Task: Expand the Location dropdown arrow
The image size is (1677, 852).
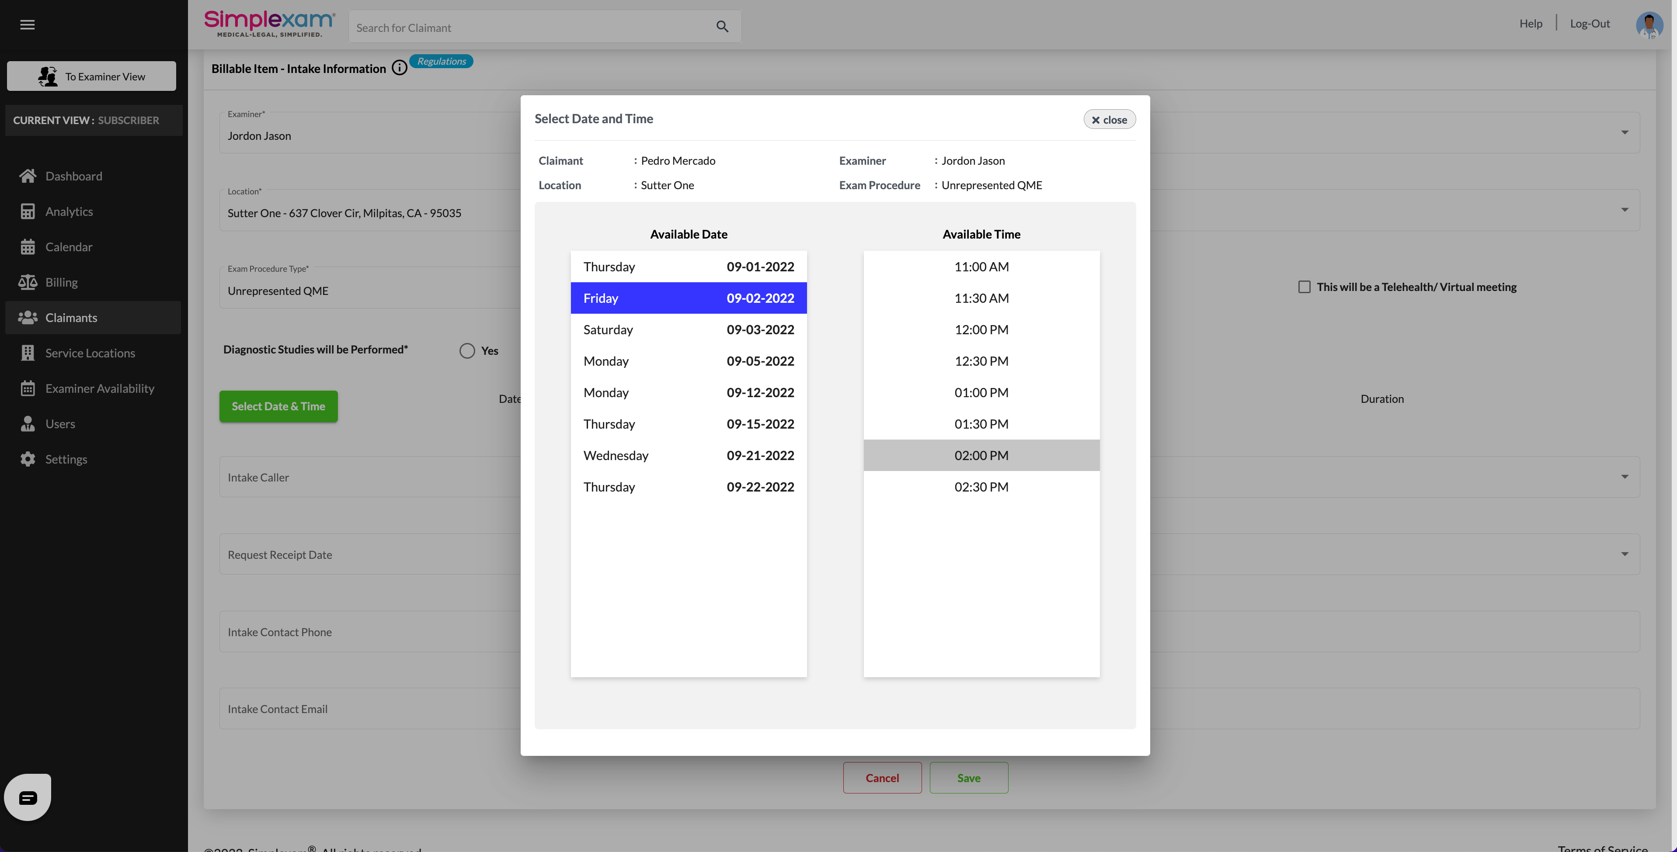Action: tap(1624, 210)
